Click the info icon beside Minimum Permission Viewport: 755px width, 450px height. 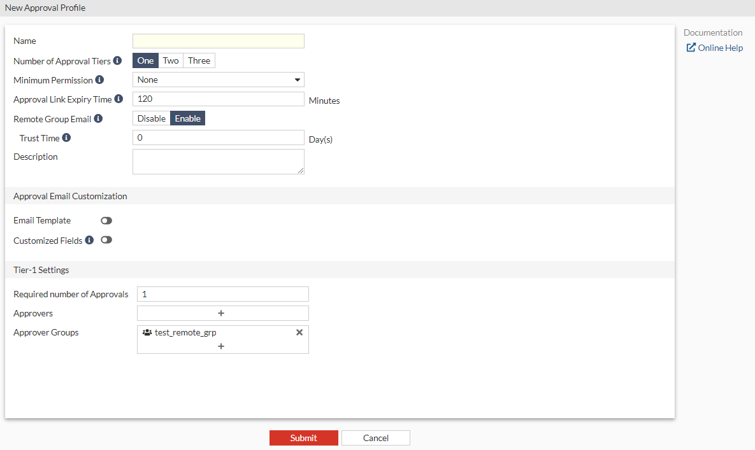[100, 80]
